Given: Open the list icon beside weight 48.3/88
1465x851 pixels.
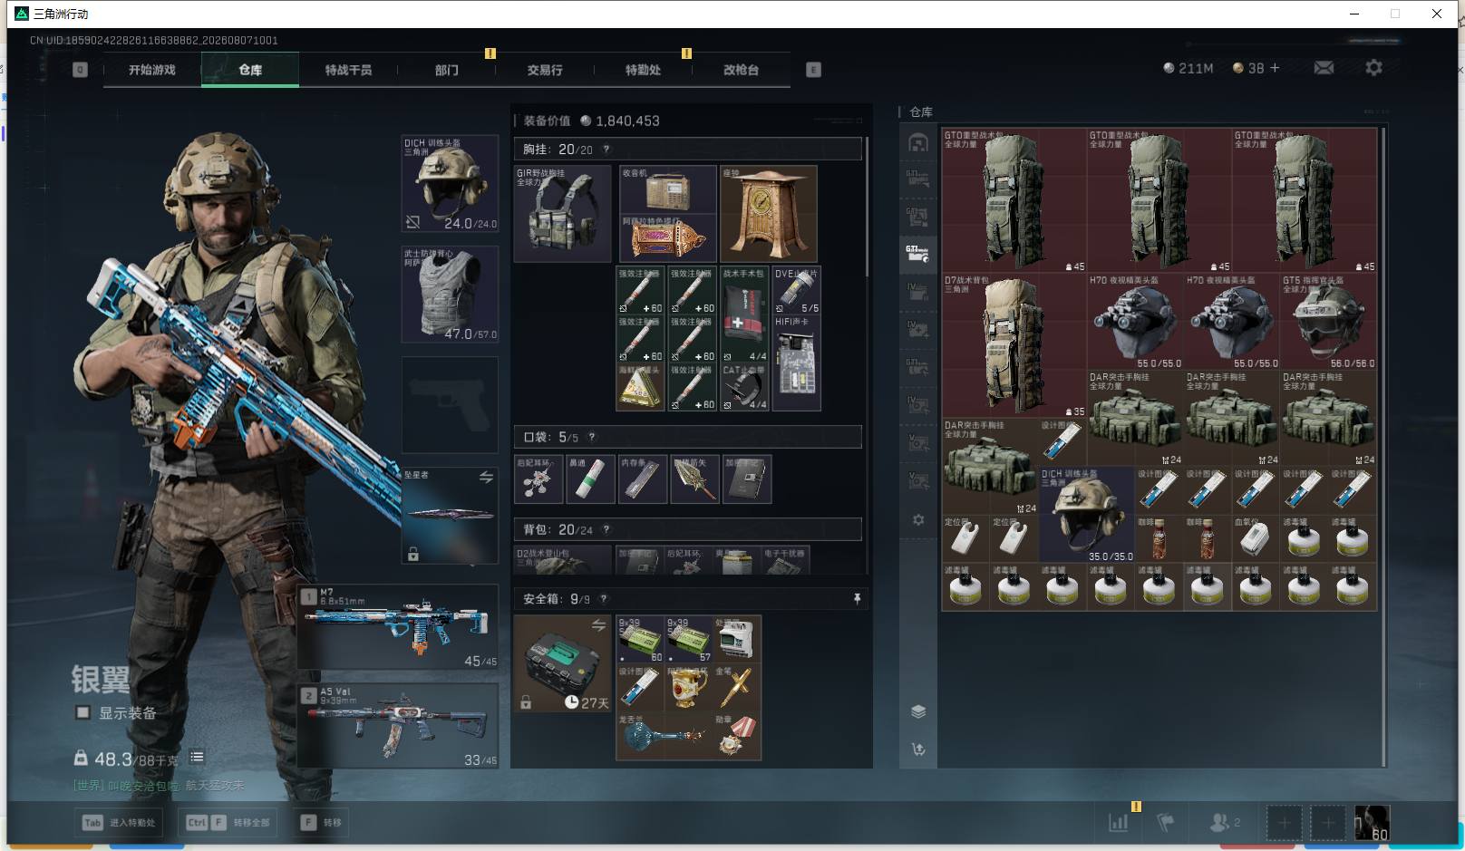Looking at the screenshot, I should (x=197, y=757).
